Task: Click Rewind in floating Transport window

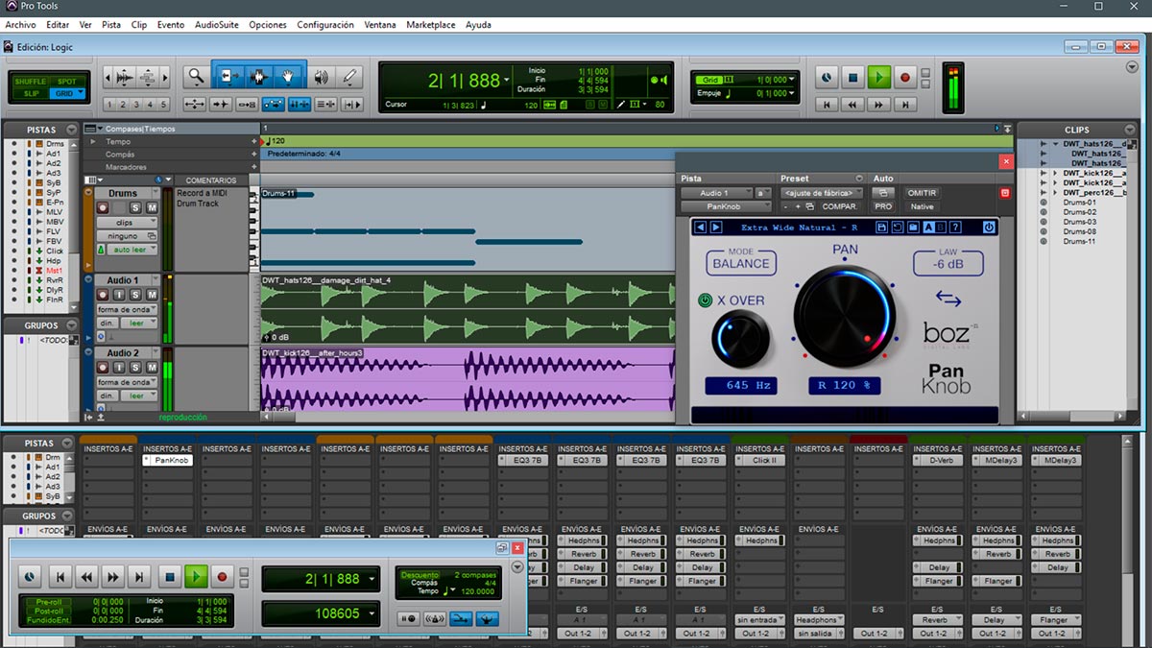Action: (86, 577)
